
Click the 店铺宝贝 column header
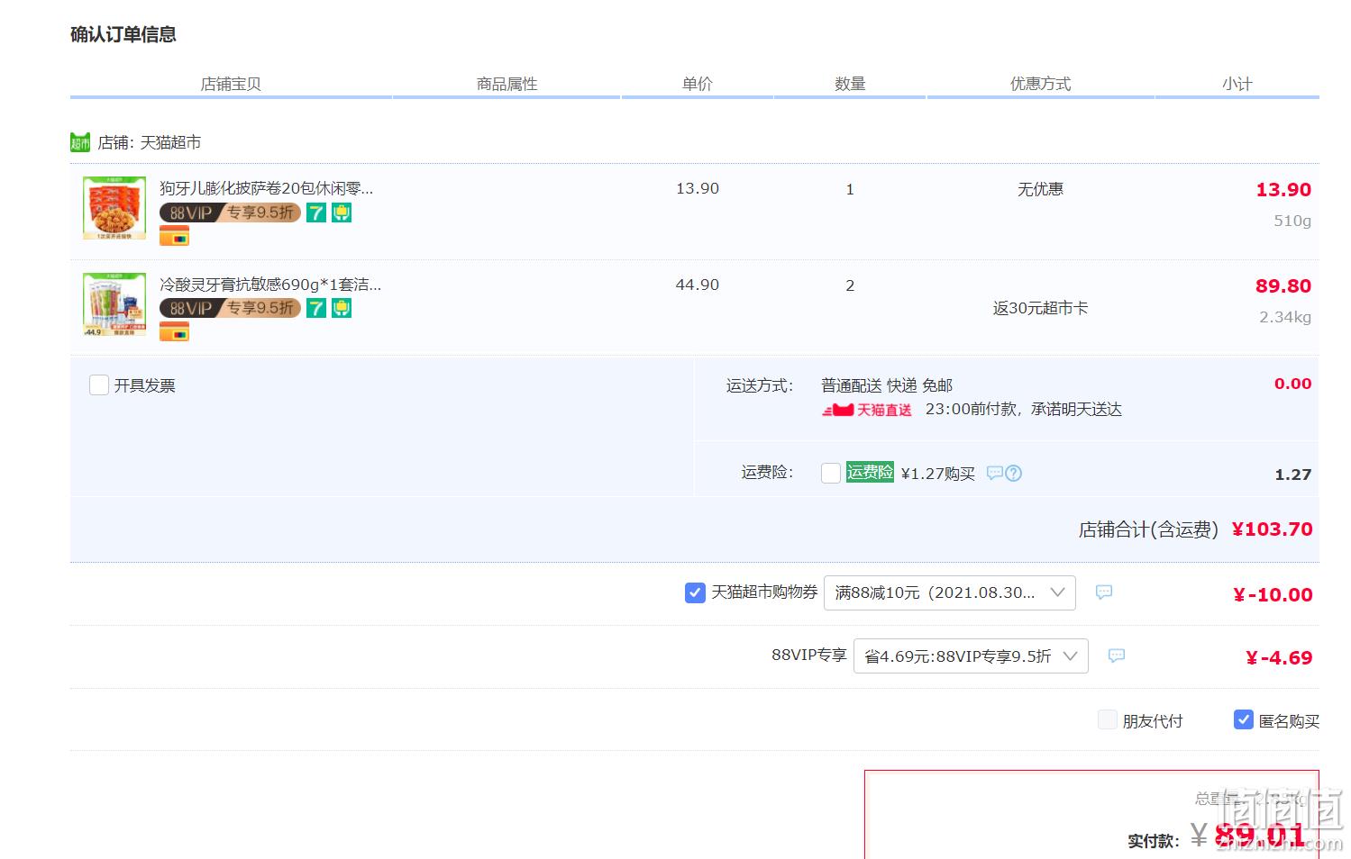coord(231,84)
